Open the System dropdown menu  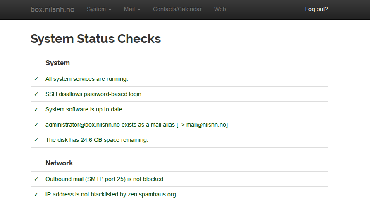99,9
